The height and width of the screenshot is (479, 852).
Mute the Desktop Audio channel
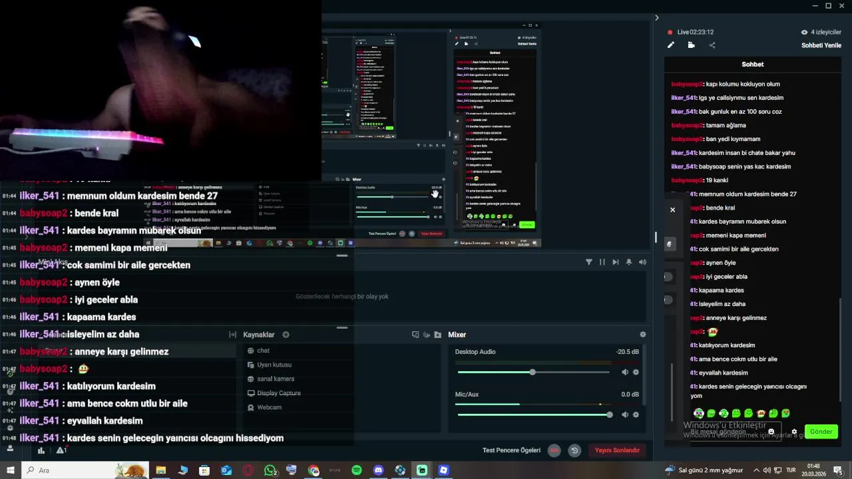click(x=624, y=372)
